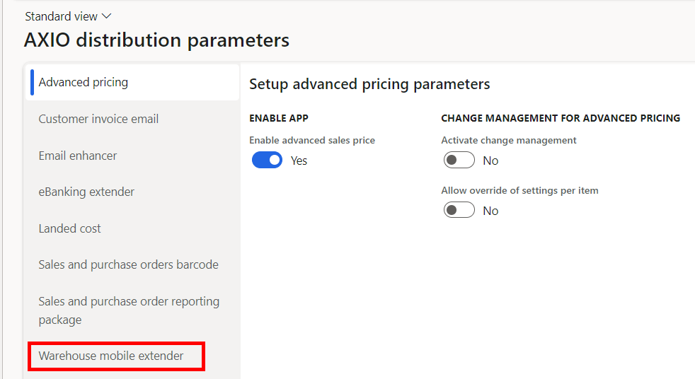Click the AXIO distribution parameters title
The image size is (695, 379).
[x=156, y=40]
